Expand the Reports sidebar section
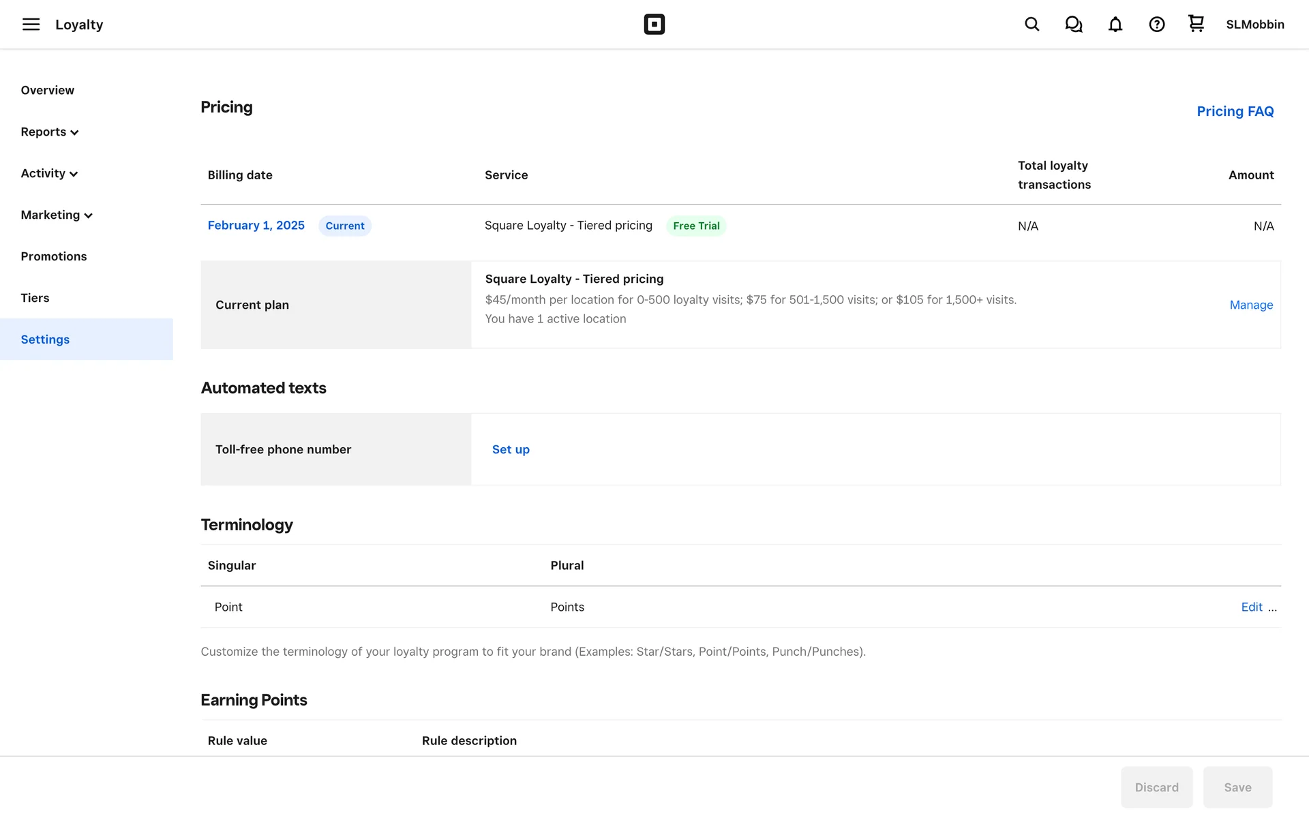The width and height of the screenshot is (1309, 818). pyautogui.click(x=50, y=132)
